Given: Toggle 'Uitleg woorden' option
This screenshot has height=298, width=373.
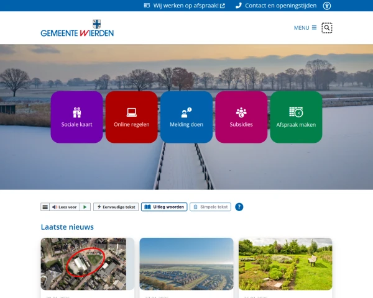Looking at the screenshot, I should 164,207.
